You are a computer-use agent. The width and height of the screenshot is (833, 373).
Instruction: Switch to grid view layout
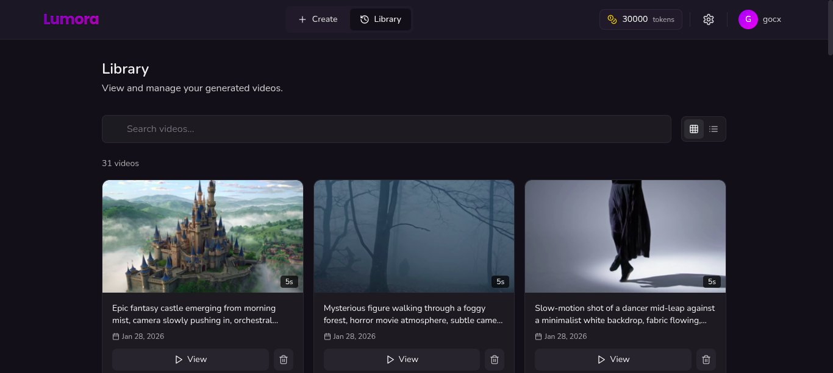tap(694, 129)
